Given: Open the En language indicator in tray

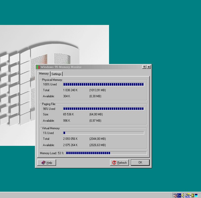Looking at the screenshot, I should tap(179, 195).
